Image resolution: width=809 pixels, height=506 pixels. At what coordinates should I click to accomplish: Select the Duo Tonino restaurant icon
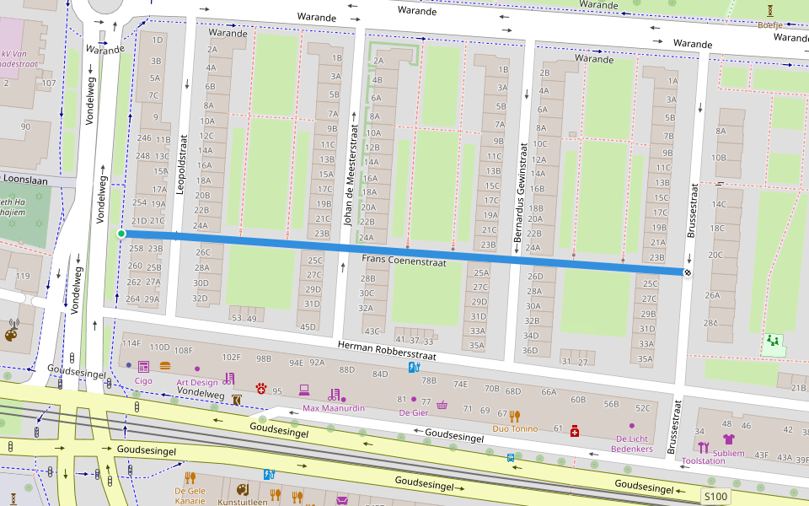point(515,415)
